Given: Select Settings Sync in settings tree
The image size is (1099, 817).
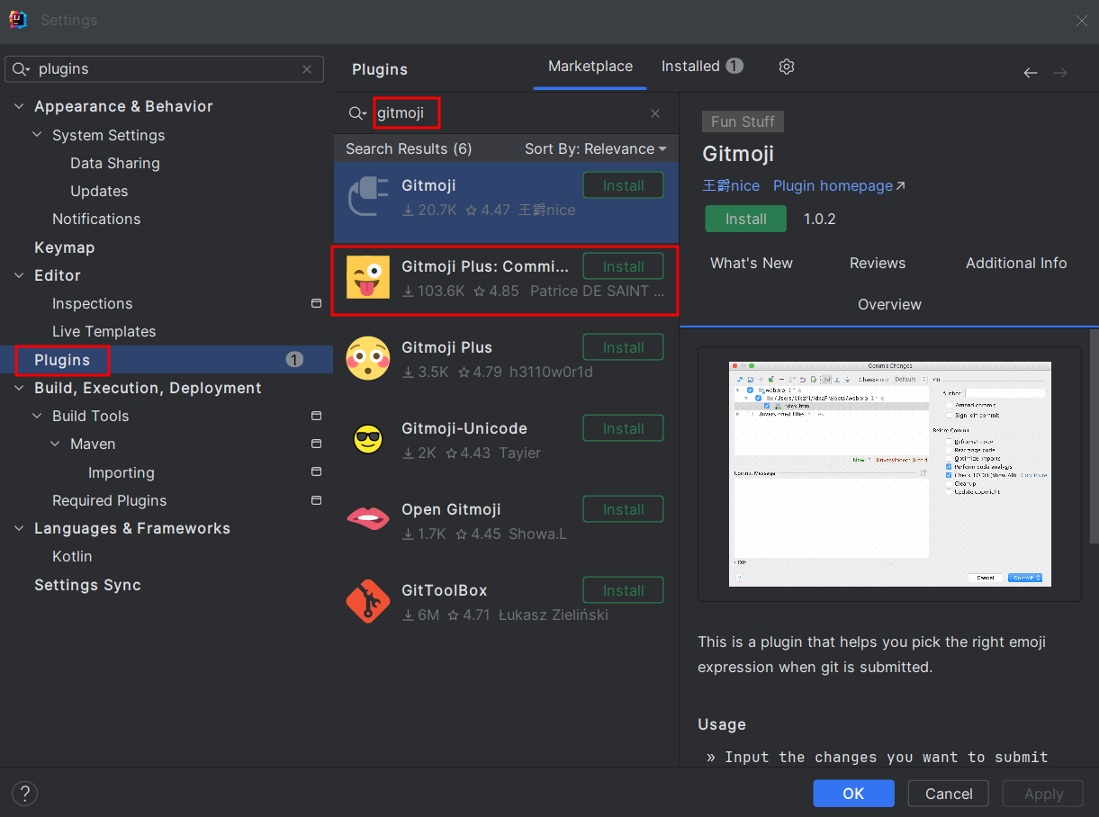Looking at the screenshot, I should coord(87,585).
